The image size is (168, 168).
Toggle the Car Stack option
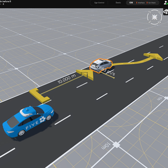coord(151,3)
